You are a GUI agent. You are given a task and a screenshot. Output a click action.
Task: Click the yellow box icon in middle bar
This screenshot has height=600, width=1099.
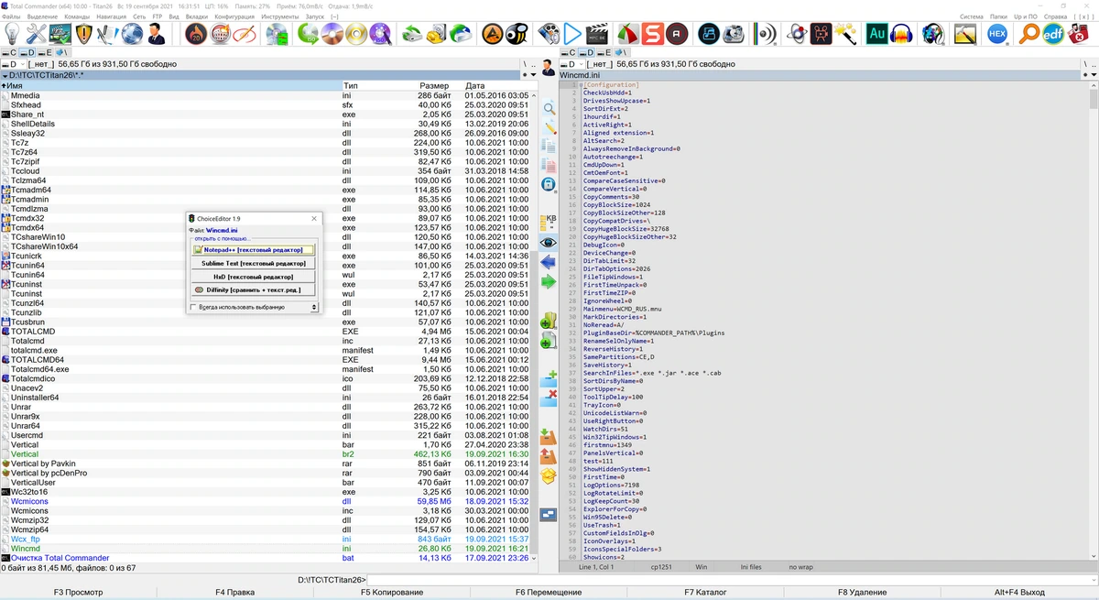[549, 476]
